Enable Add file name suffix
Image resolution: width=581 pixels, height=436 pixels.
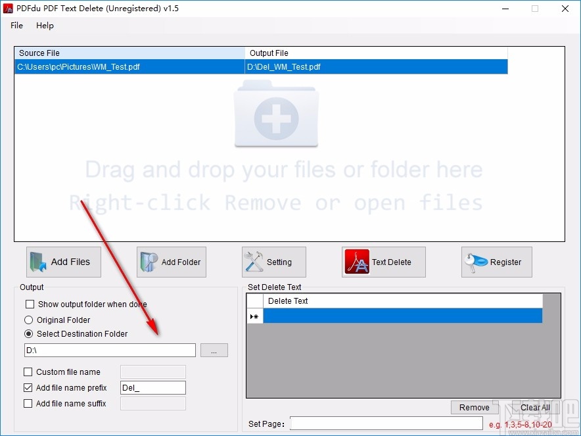[28, 403]
